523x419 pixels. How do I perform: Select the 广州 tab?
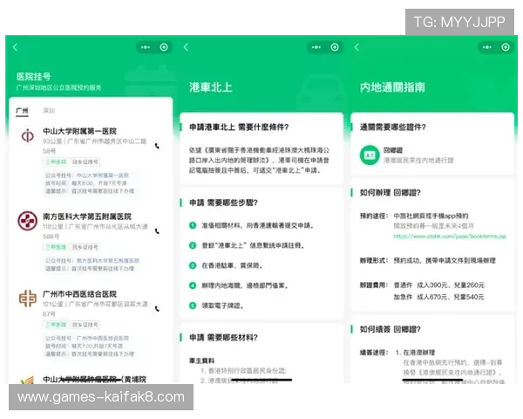(x=22, y=111)
